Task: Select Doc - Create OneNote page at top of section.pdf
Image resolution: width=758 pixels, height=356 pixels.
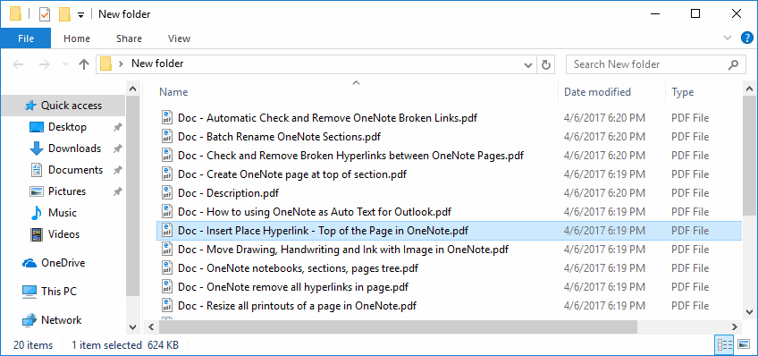Action: click(292, 174)
